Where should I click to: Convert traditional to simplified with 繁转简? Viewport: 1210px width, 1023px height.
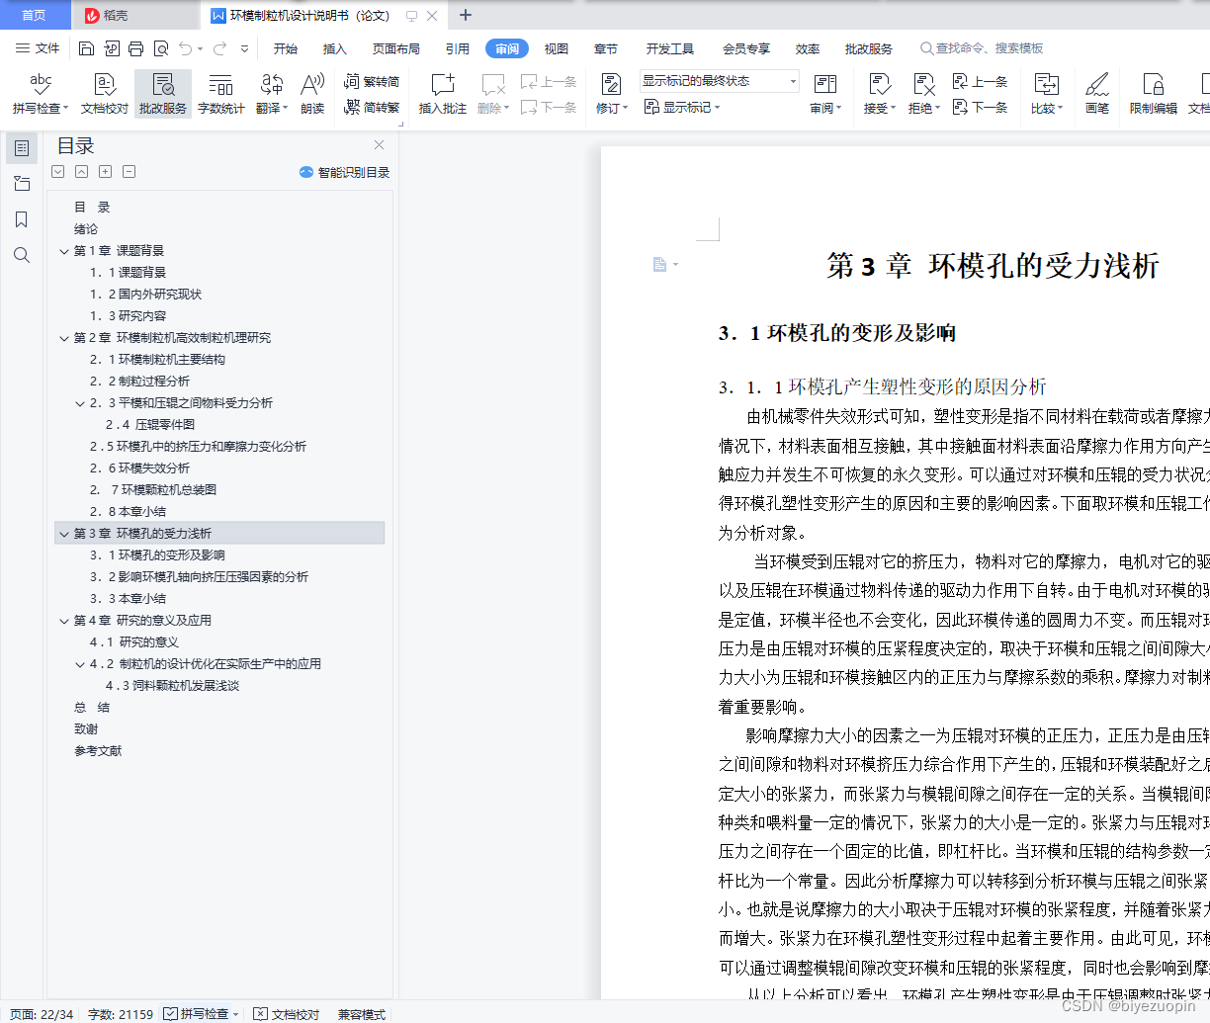372,81
